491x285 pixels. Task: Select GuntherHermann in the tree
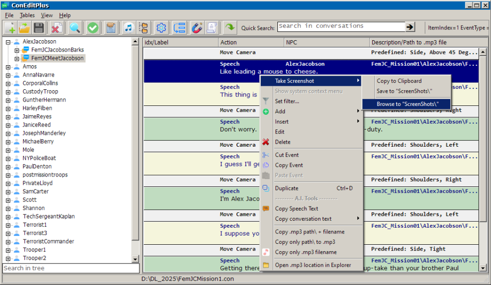44,100
